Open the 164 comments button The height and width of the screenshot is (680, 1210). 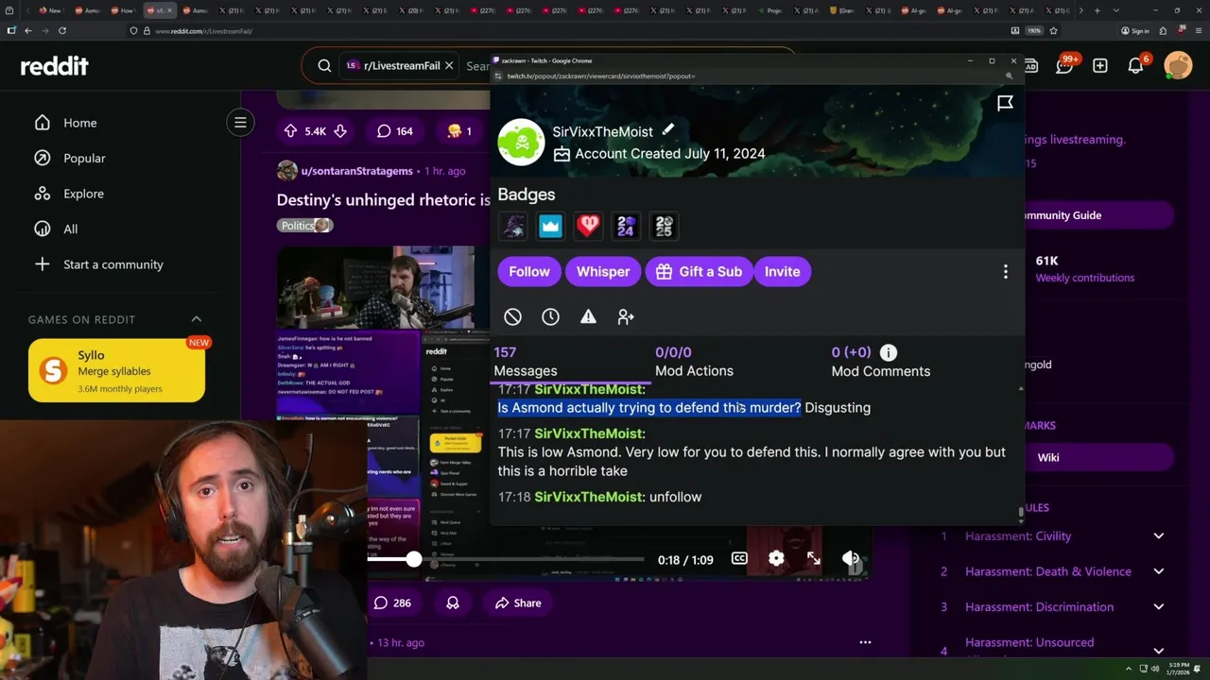coord(395,131)
